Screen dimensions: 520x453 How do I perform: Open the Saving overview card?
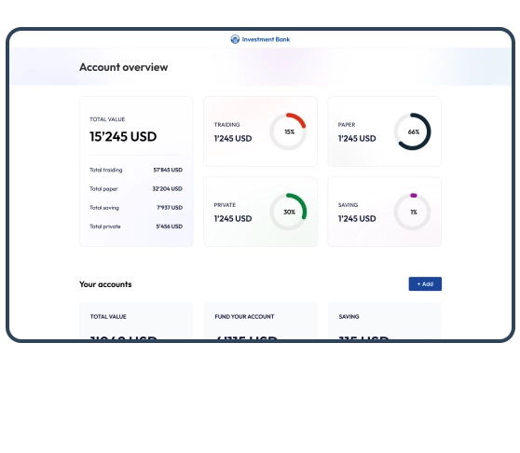(384, 212)
